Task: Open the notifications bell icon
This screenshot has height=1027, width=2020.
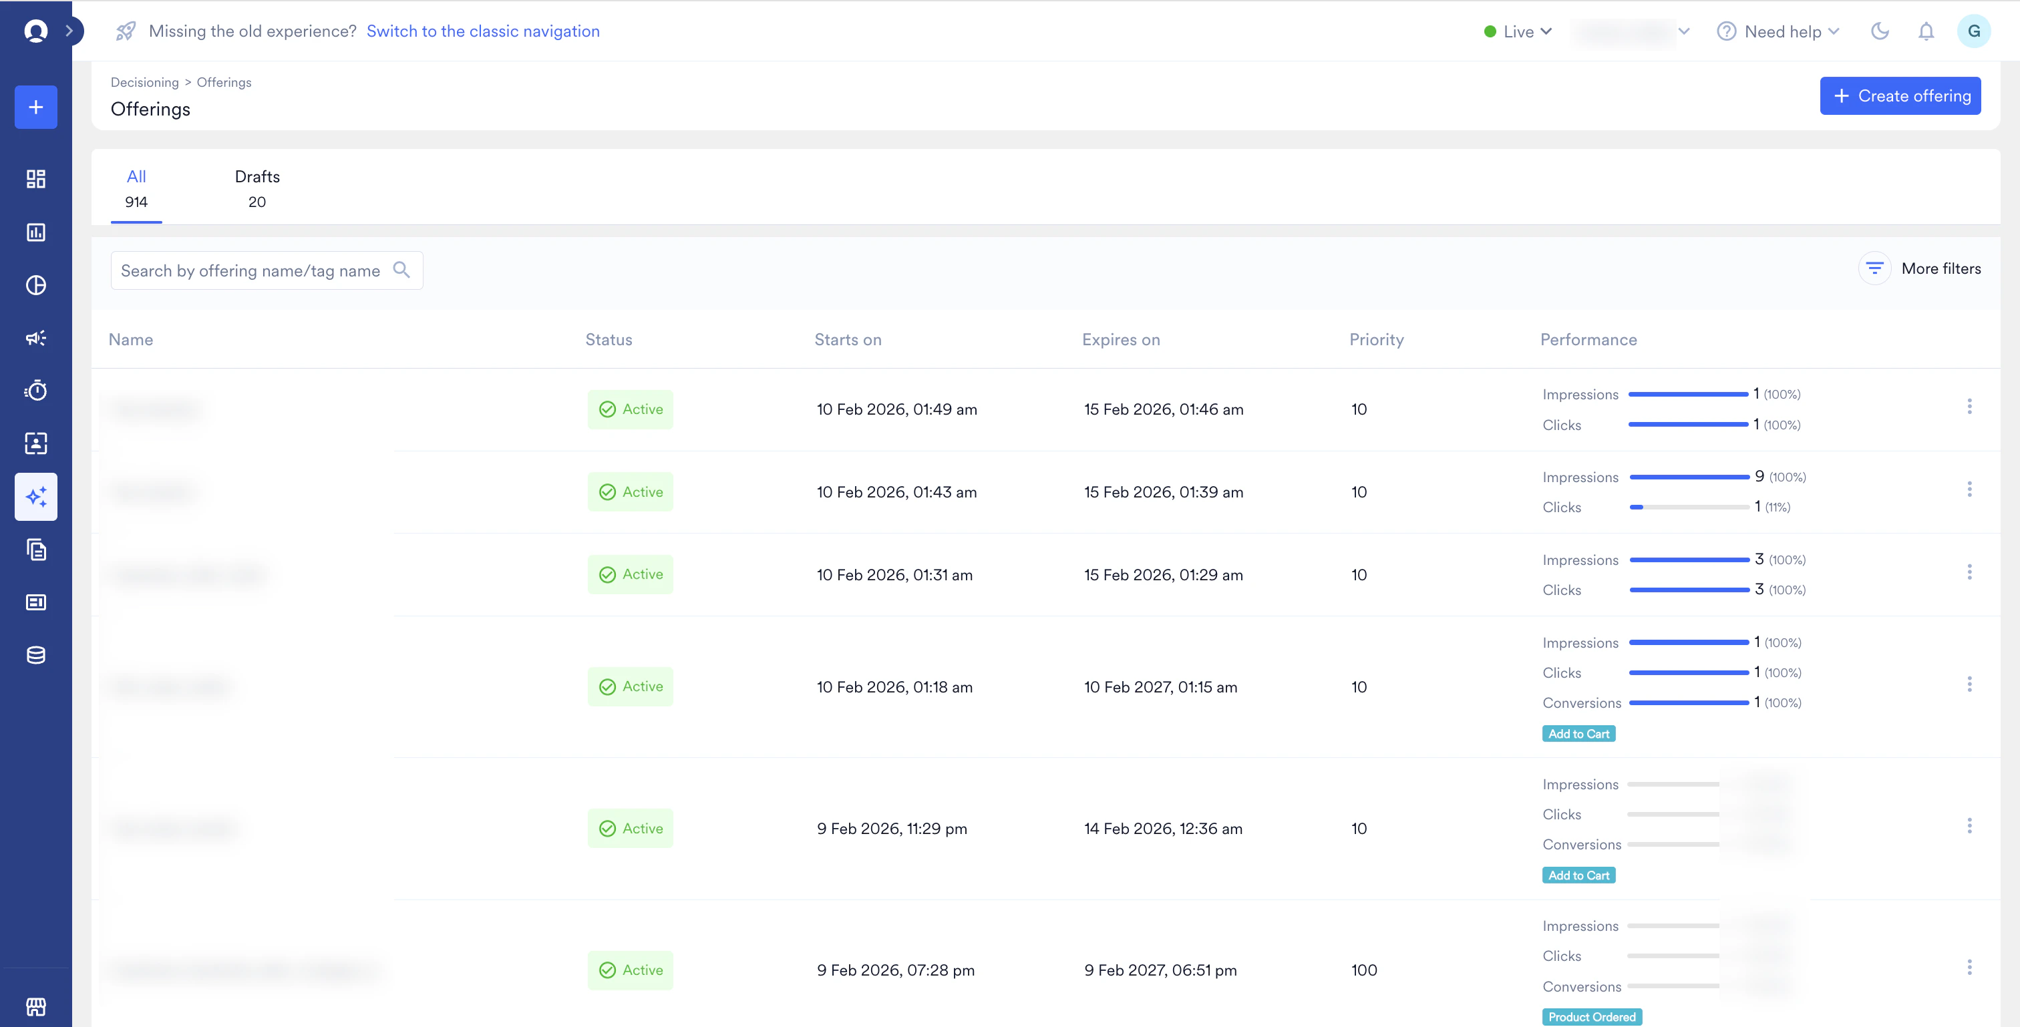Action: click(1926, 31)
